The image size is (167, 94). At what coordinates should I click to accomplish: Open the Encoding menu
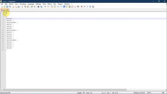point(23,4)
